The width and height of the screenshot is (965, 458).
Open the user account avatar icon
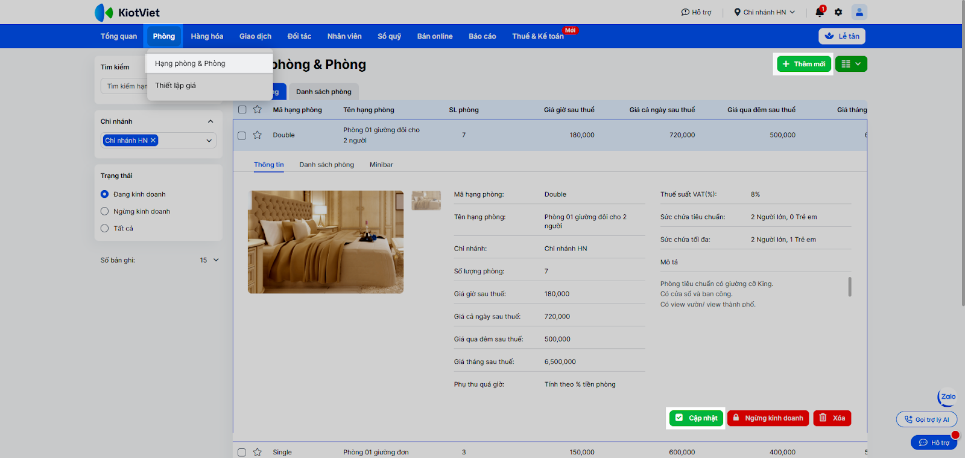859,12
